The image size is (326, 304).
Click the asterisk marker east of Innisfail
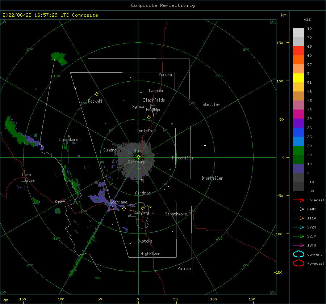(172, 124)
